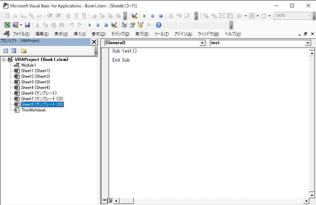Open the Make Width Same Size dropdown arrow

269,16
